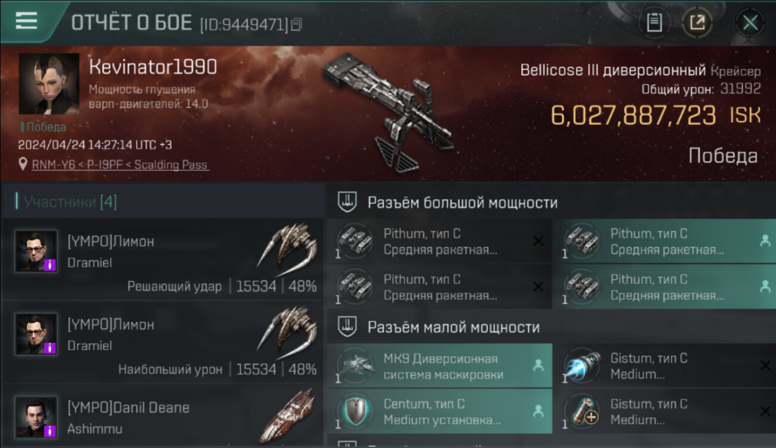776x448 pixels.
Task: Select the Участники [4] tab
Action: (x=70, y=202)
